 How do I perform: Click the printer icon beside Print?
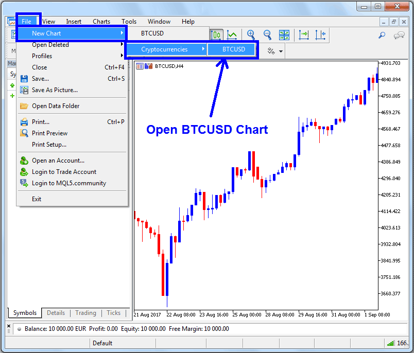[24, 122]
